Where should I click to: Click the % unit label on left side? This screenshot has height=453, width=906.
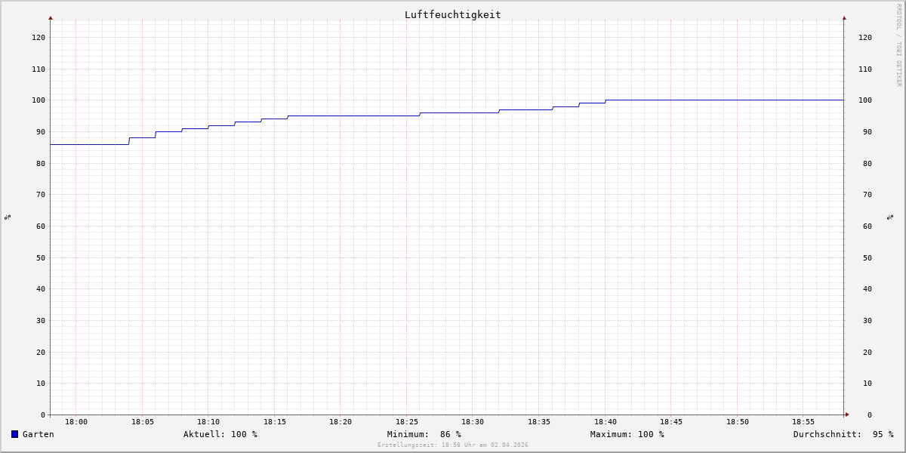(x=8, y=217)
